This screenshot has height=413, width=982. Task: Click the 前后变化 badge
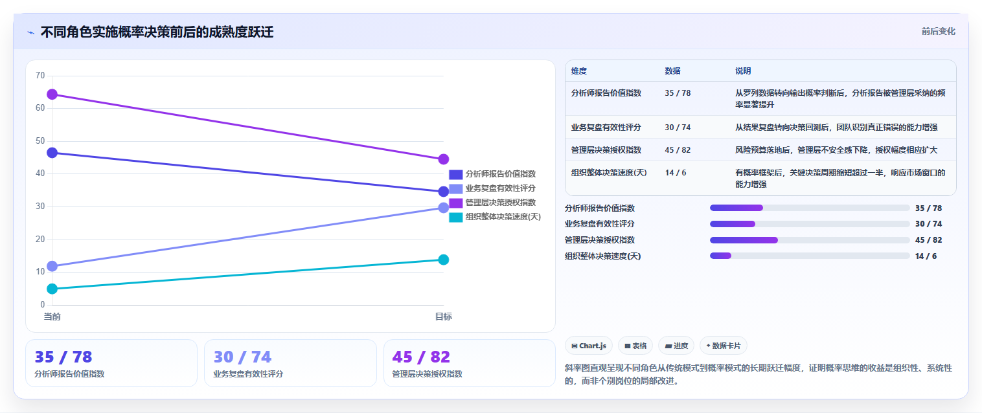coord(938,31)
